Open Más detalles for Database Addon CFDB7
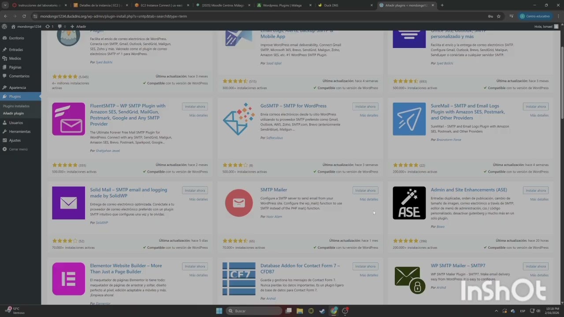The image size is (564, 317). [369, 275]
